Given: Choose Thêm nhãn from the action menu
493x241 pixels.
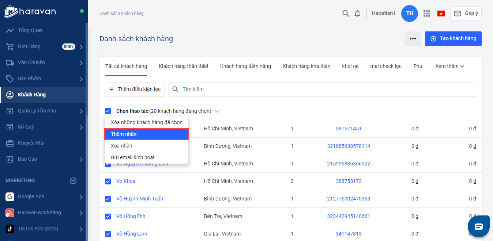Looking at the screenshot, I should click(x=146, y=134).
